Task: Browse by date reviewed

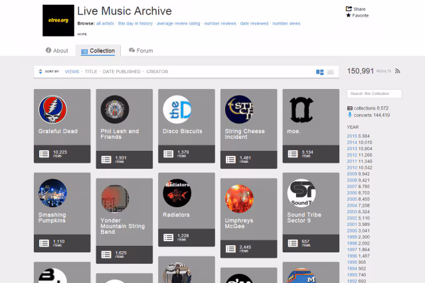Action: tap(254, 23)
